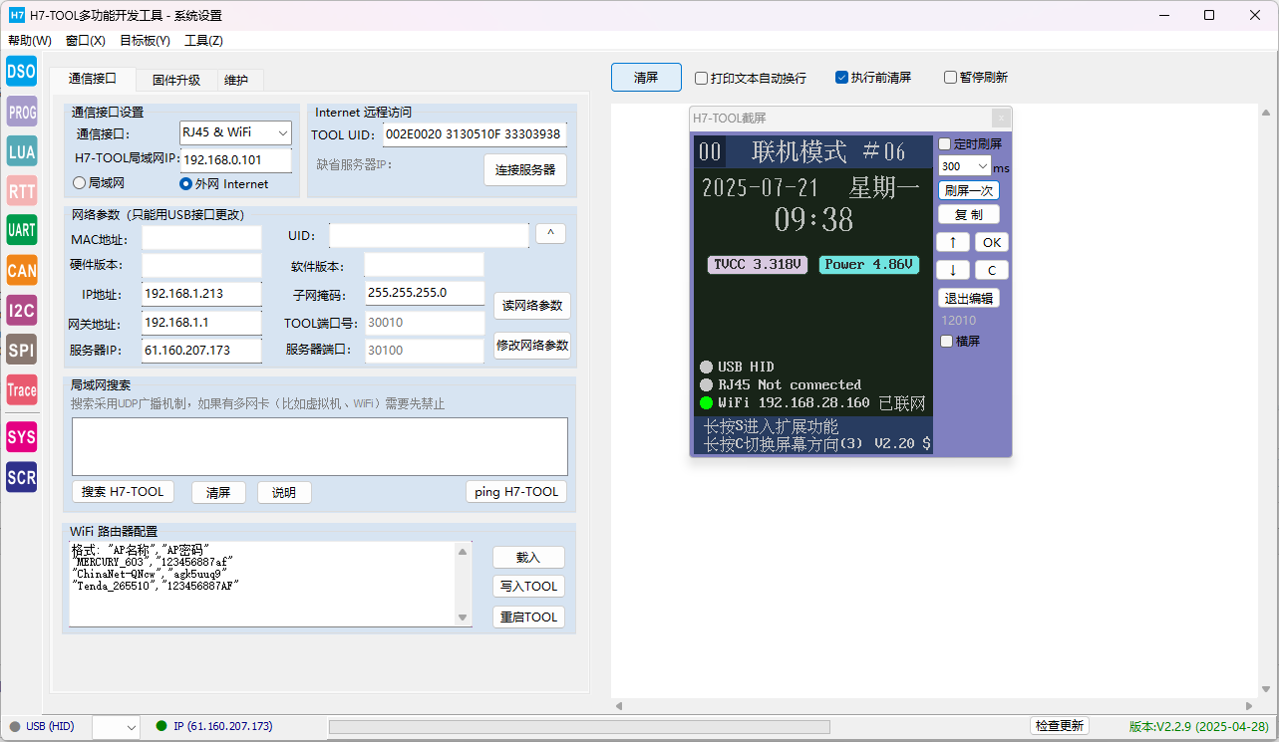
Task: Click the 说明 button
Action: click(x=284, y=493)
